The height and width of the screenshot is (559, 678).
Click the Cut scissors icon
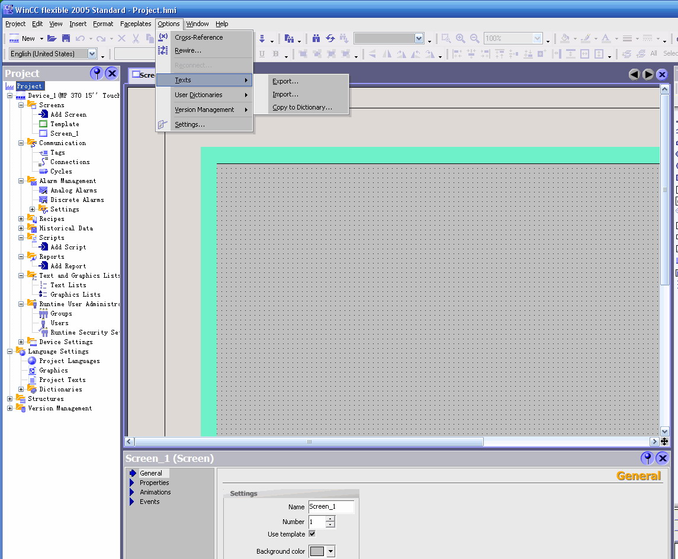tap(136, 38)
